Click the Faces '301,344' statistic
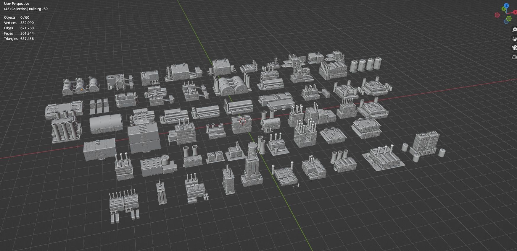This screenshot has height=251, width=517. [x=27, y=33]
